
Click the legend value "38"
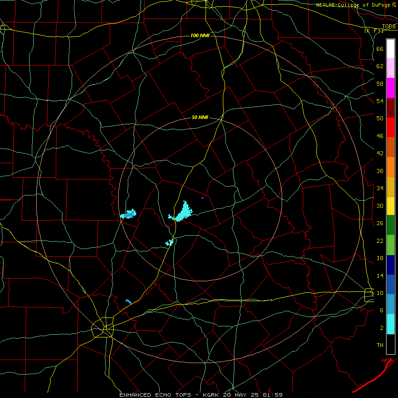pos(380,171)
